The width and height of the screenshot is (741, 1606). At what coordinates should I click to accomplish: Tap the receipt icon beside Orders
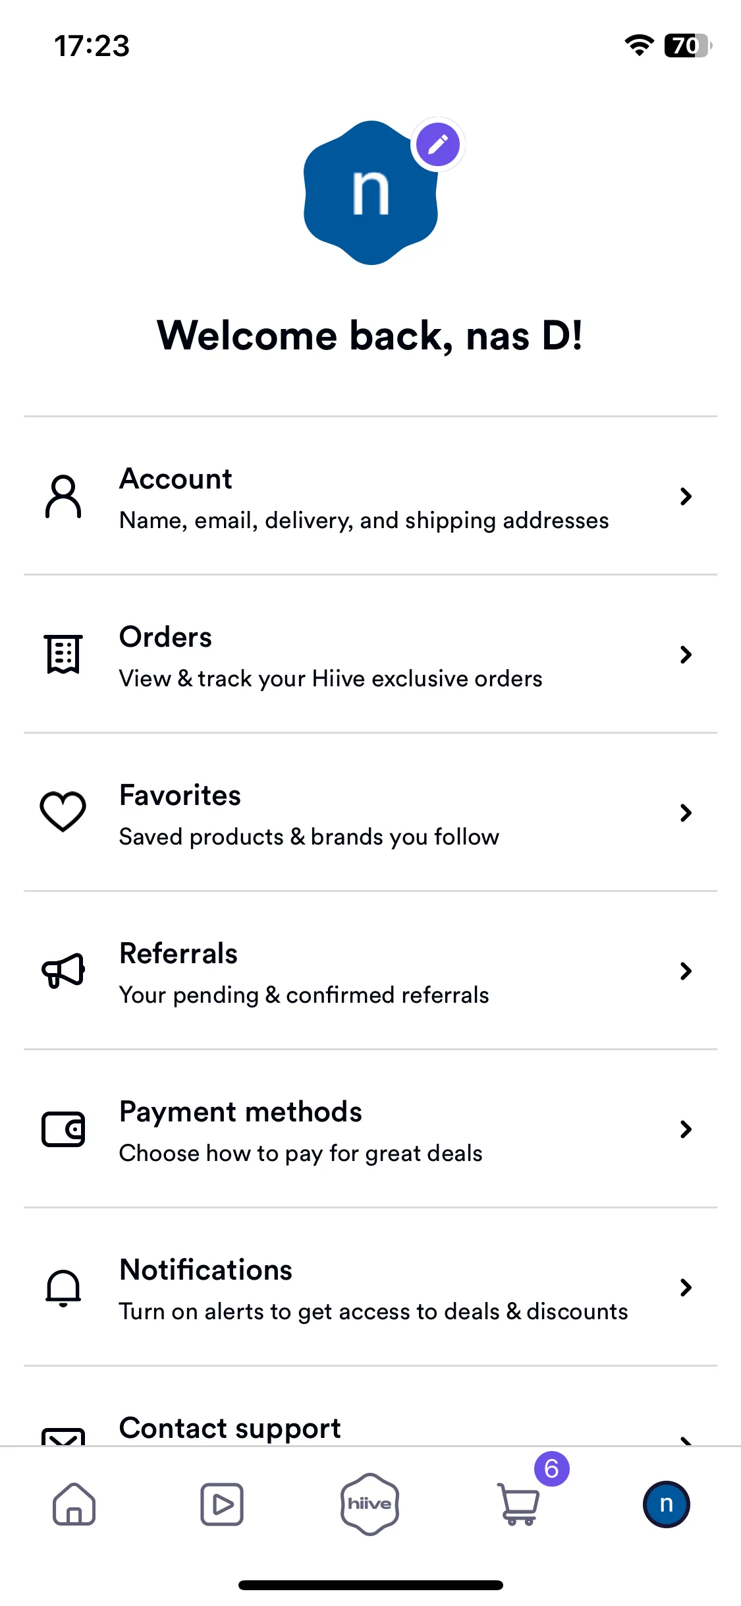point(63,654)
